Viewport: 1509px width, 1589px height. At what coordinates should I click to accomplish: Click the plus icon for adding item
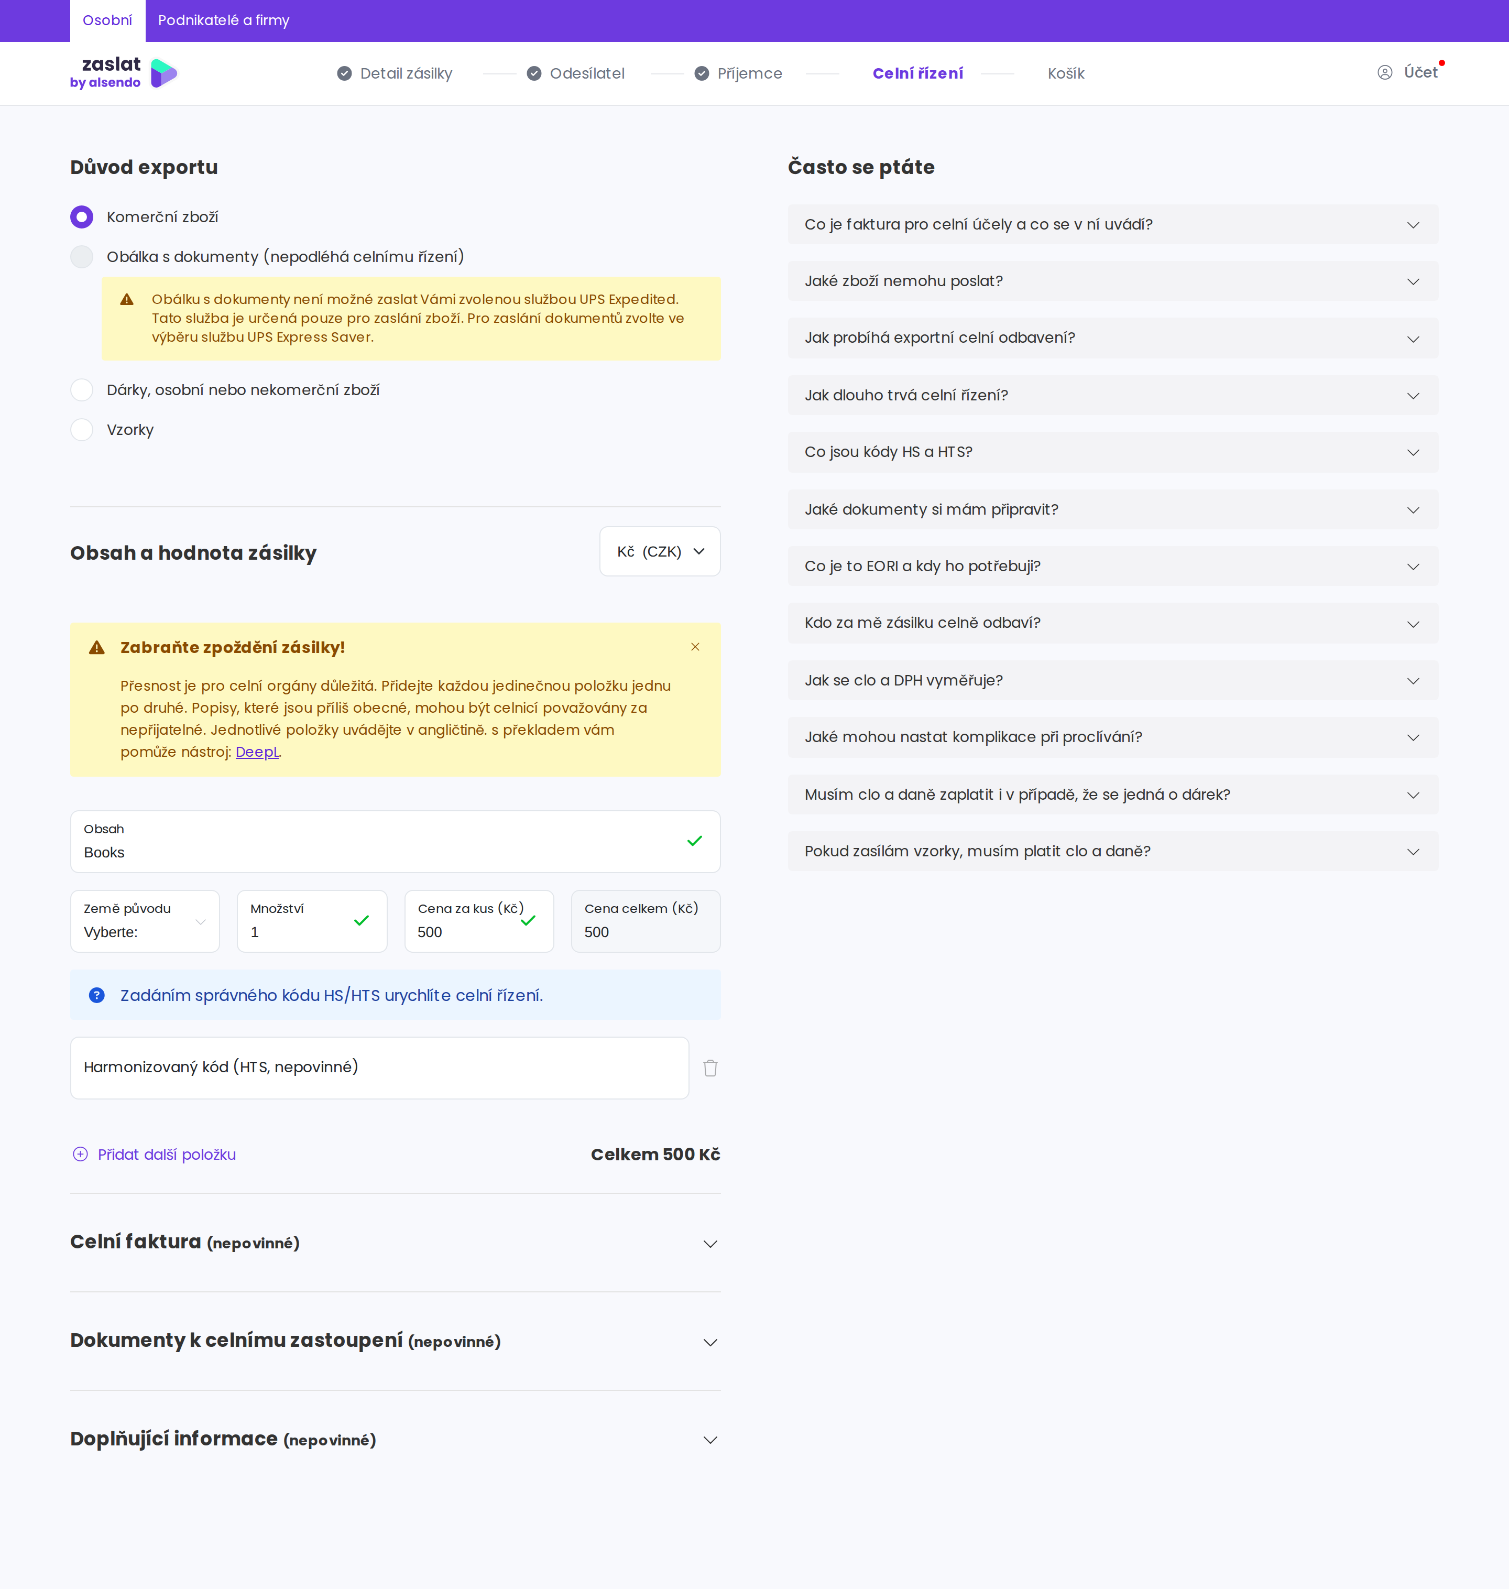pyautogui.click(x=81, y=1155)
